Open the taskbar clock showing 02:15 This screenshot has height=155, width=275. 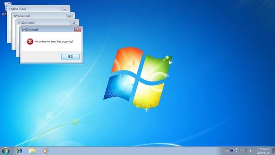click(263, 151)
